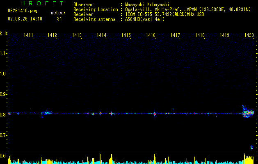The width and height of the screenshot is (258, 164).
Task: Click the 1420 time axis marker
Action: point(249,35)
